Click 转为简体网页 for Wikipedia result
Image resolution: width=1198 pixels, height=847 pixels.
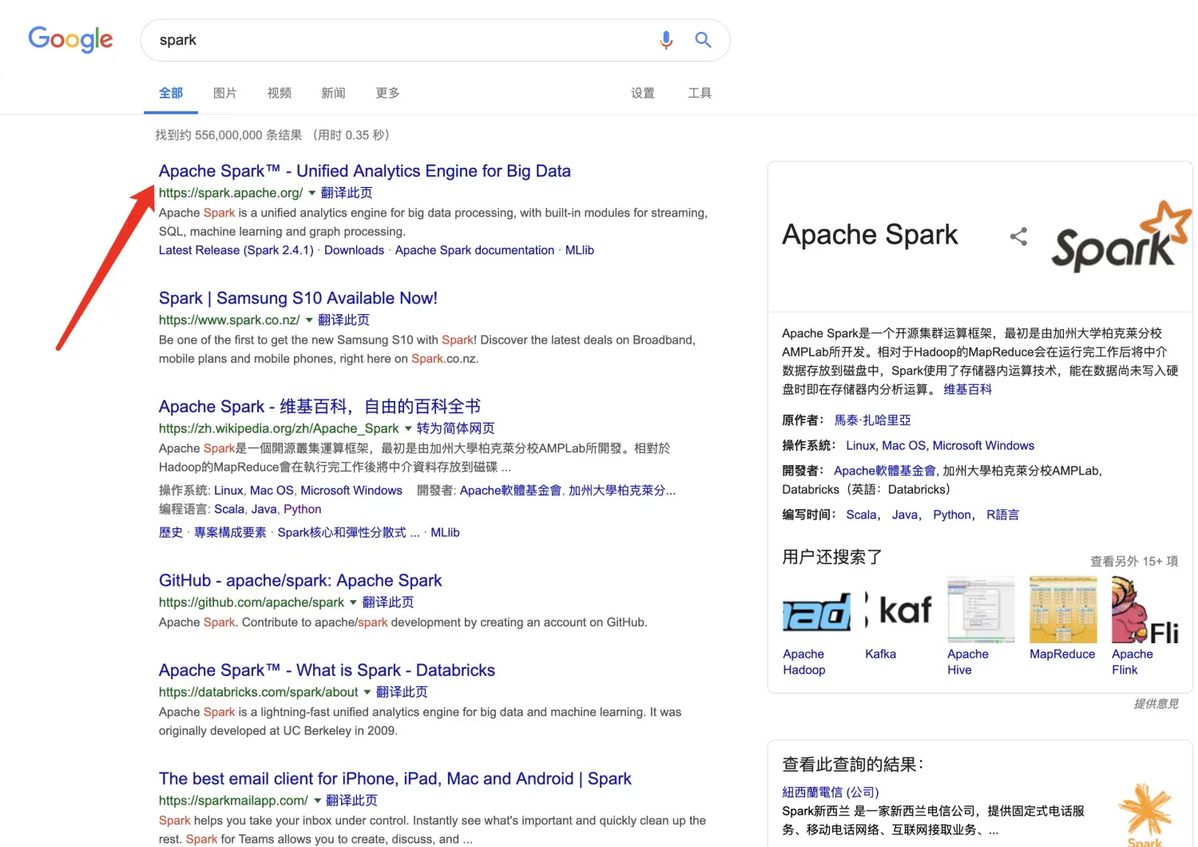pos(455,429)
